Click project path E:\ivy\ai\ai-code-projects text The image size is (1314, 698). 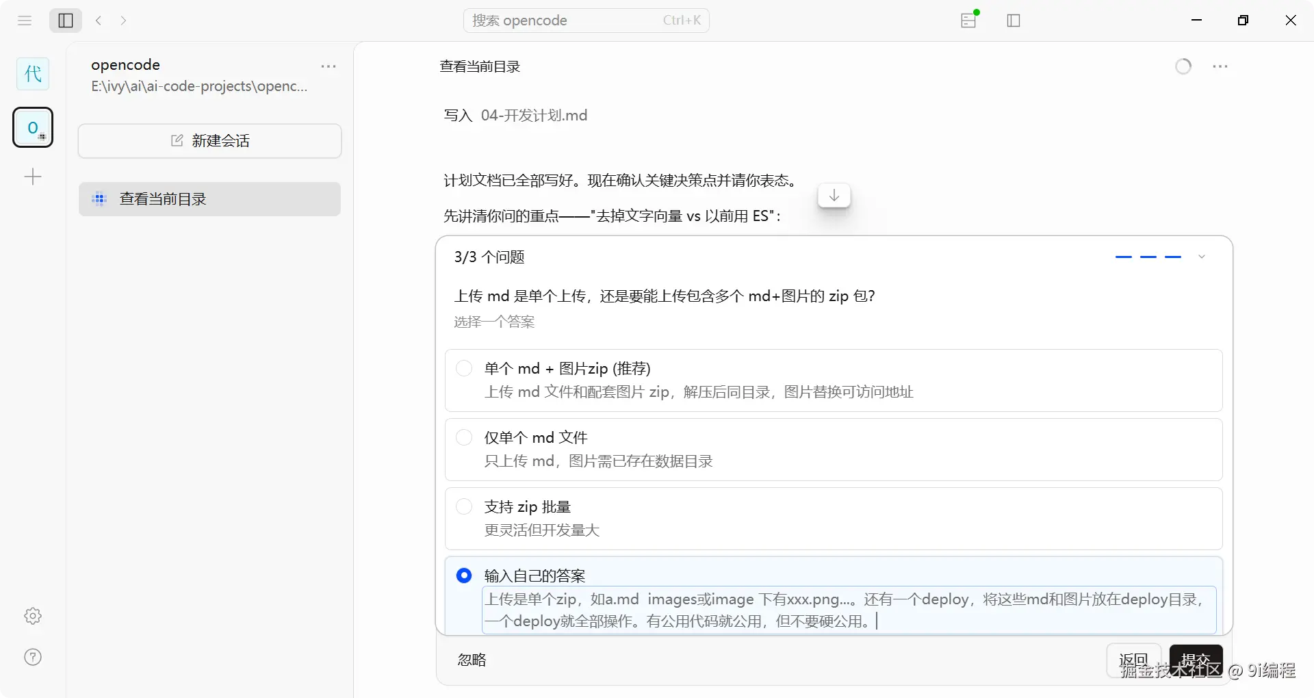pos(199,86)
